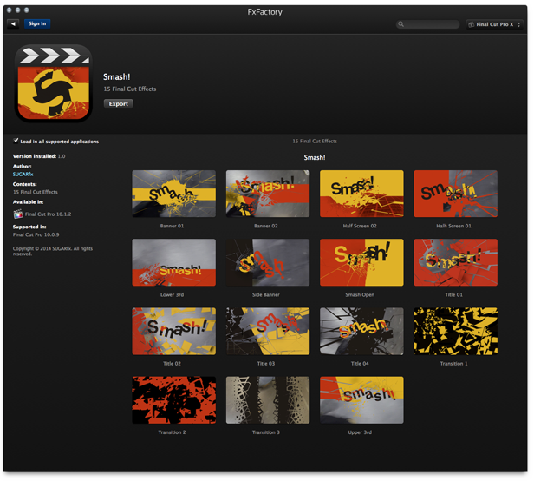Click the back arrow button
This screenshot has width=534, height=481.
(x=13, y=24)
